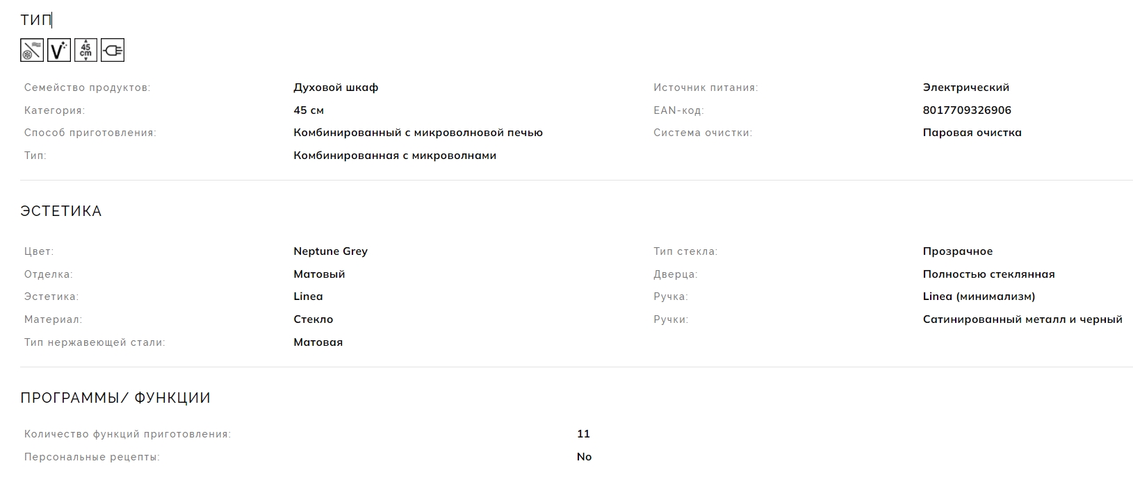Click the cooking functions count '11'
The height and width of the screenshot is (484, 1133).
click(583, 434)
